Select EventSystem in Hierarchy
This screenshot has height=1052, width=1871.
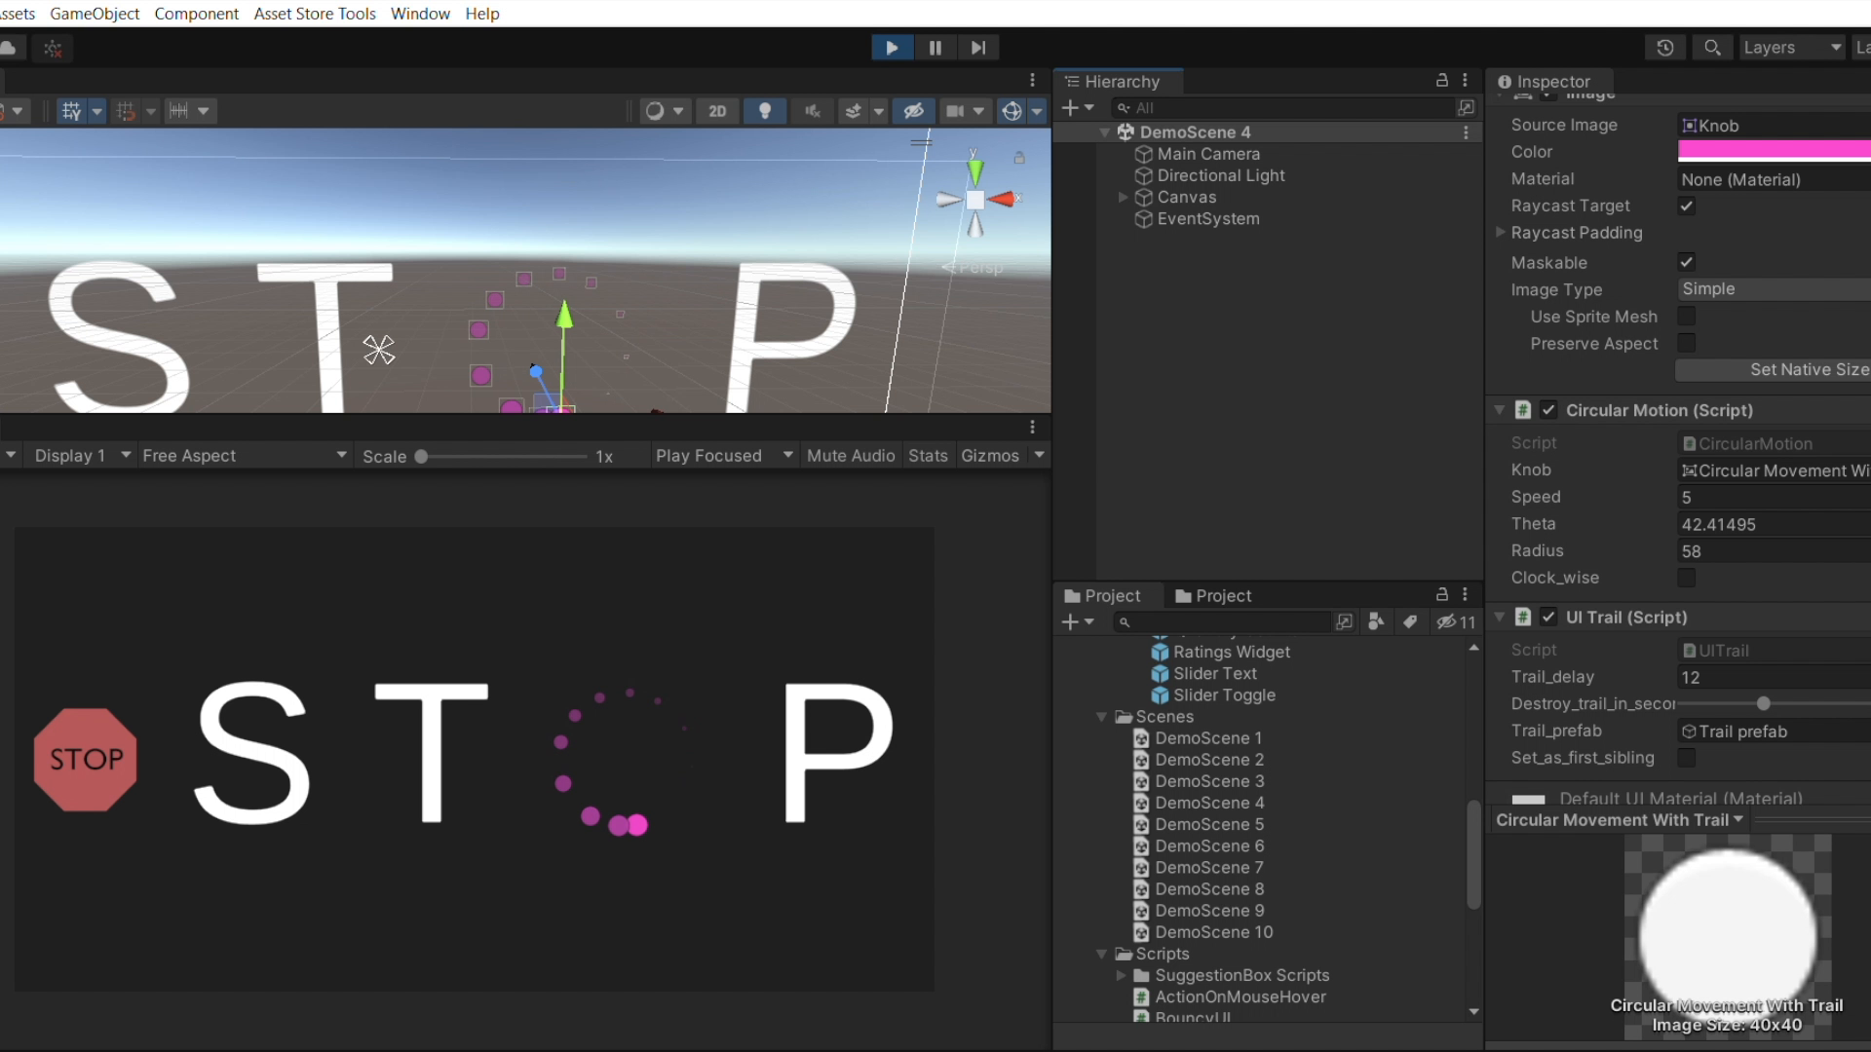(1208, 219)
